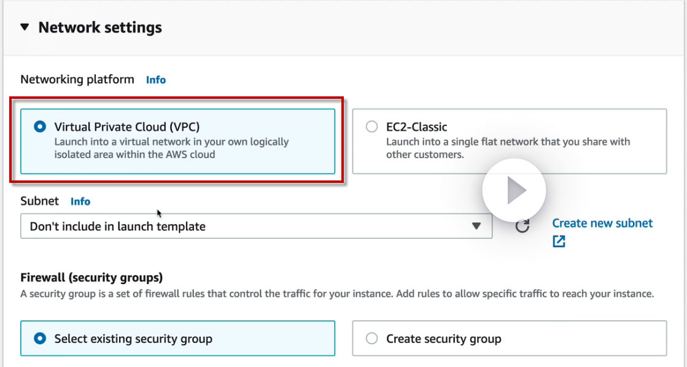Choose the EC2-Classic radio button
The height and width of the screenshot is (367, 687).
point(371,127)
